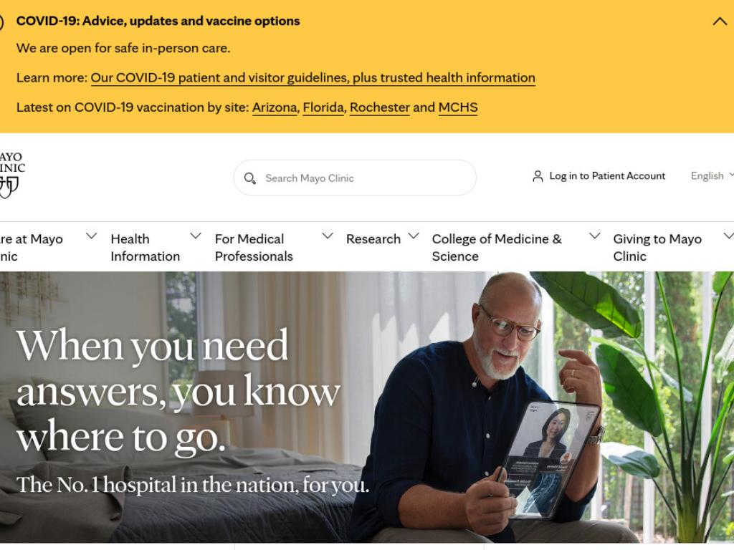Expand the Research menu chevron

tap(414, 236)
